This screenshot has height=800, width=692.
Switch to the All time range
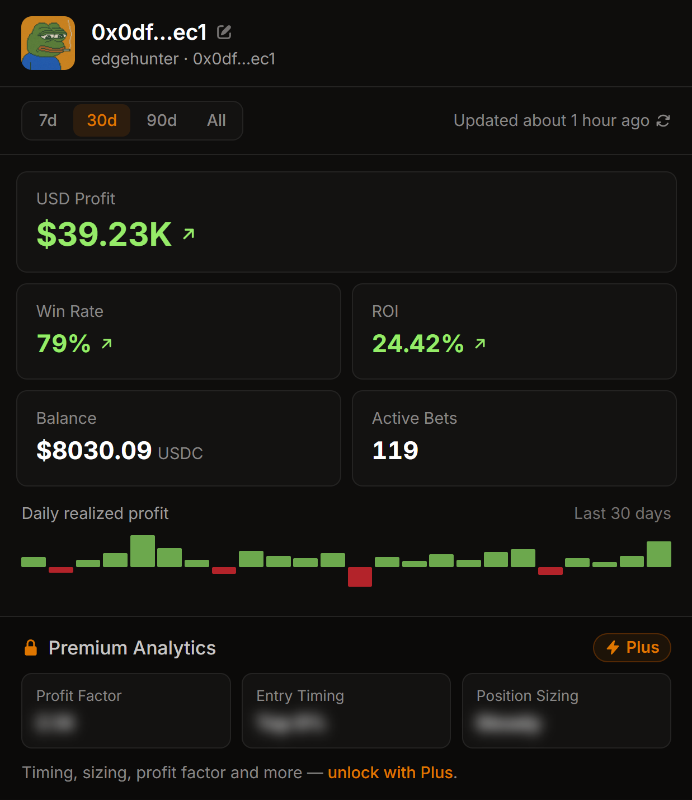pyautogui.click(x=216, y=120)
